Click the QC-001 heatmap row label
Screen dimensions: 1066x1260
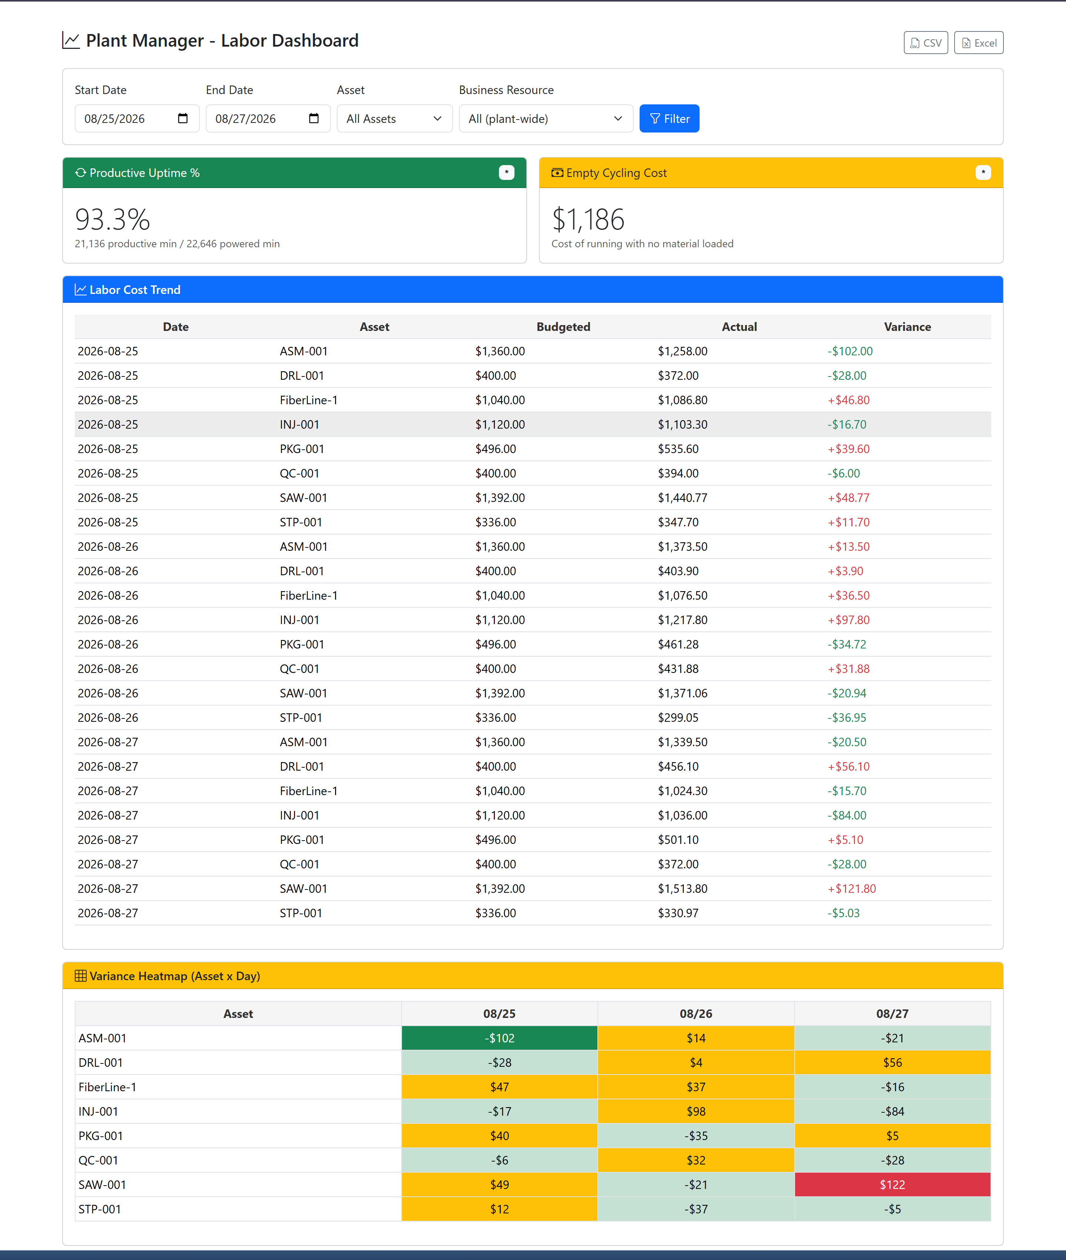click(98, 1160)
